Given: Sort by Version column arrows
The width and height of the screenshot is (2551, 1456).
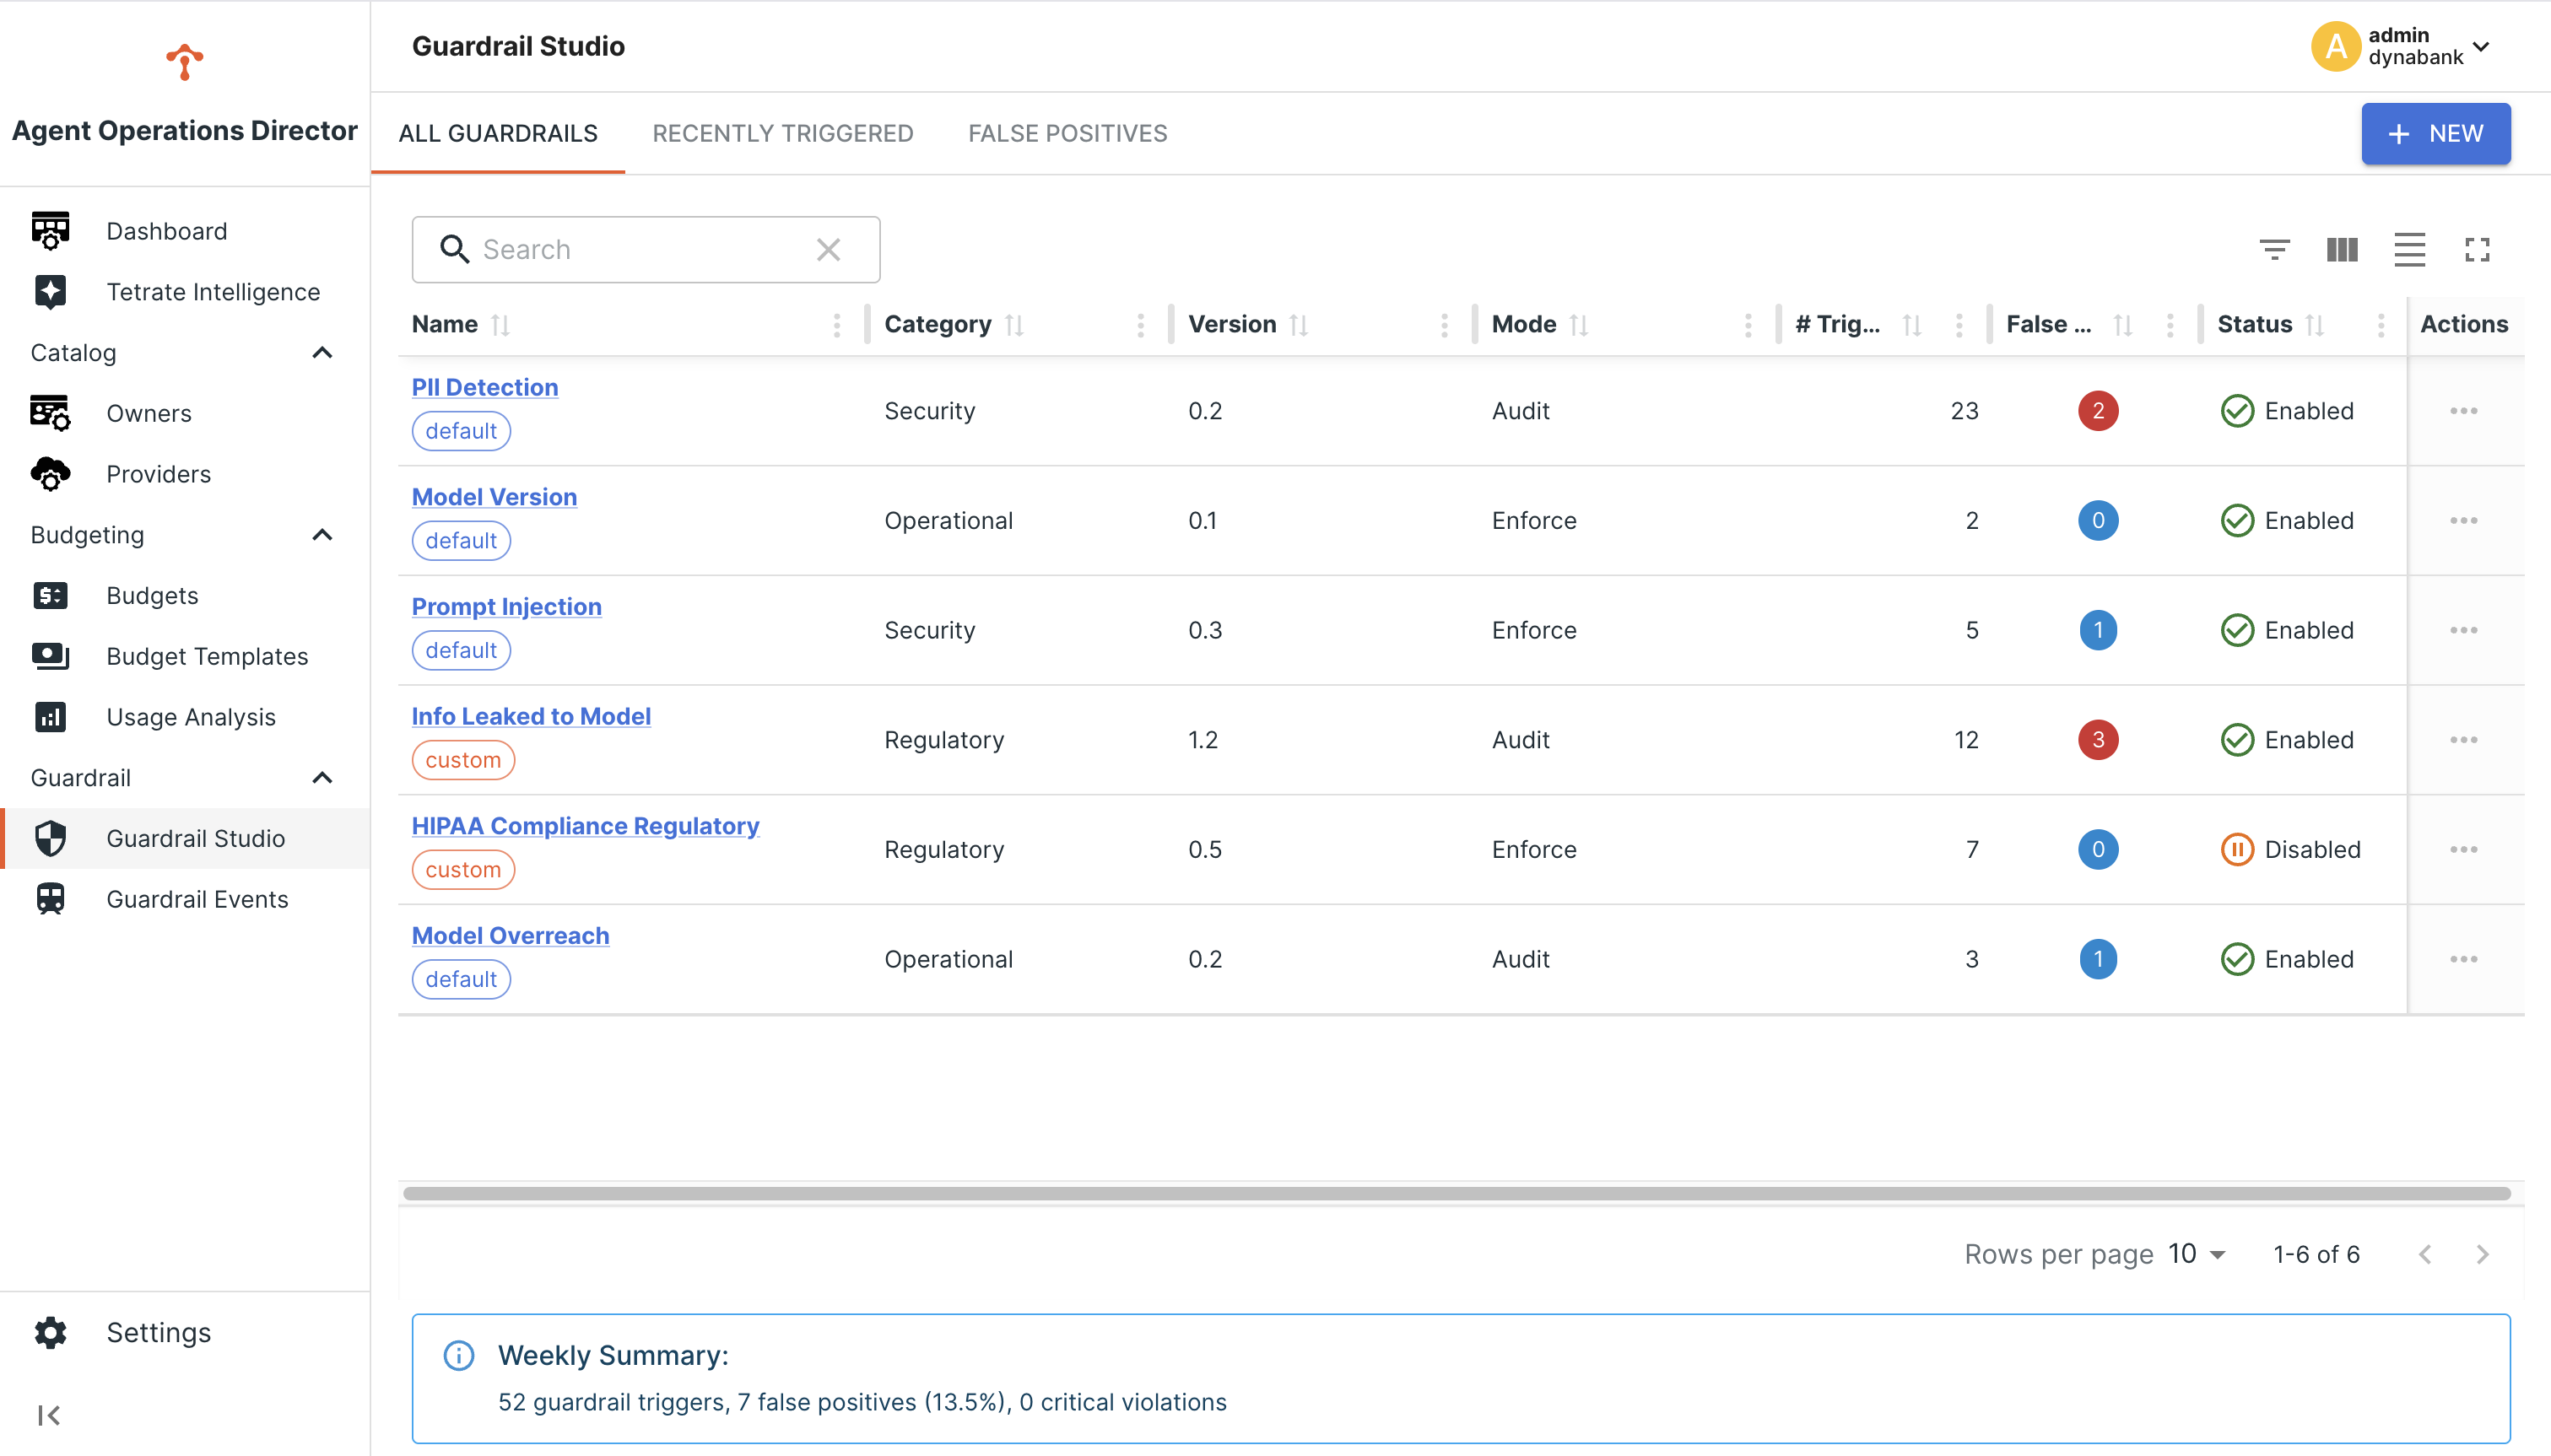Looking at the screenshot, I should point(1299,325).
